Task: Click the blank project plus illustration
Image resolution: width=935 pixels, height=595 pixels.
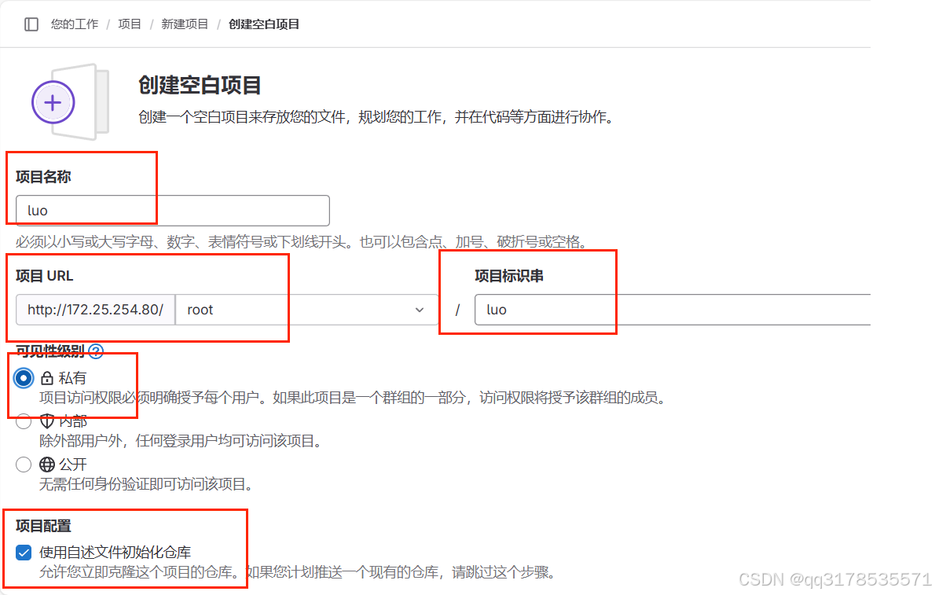Action: (x=70, y=102)
